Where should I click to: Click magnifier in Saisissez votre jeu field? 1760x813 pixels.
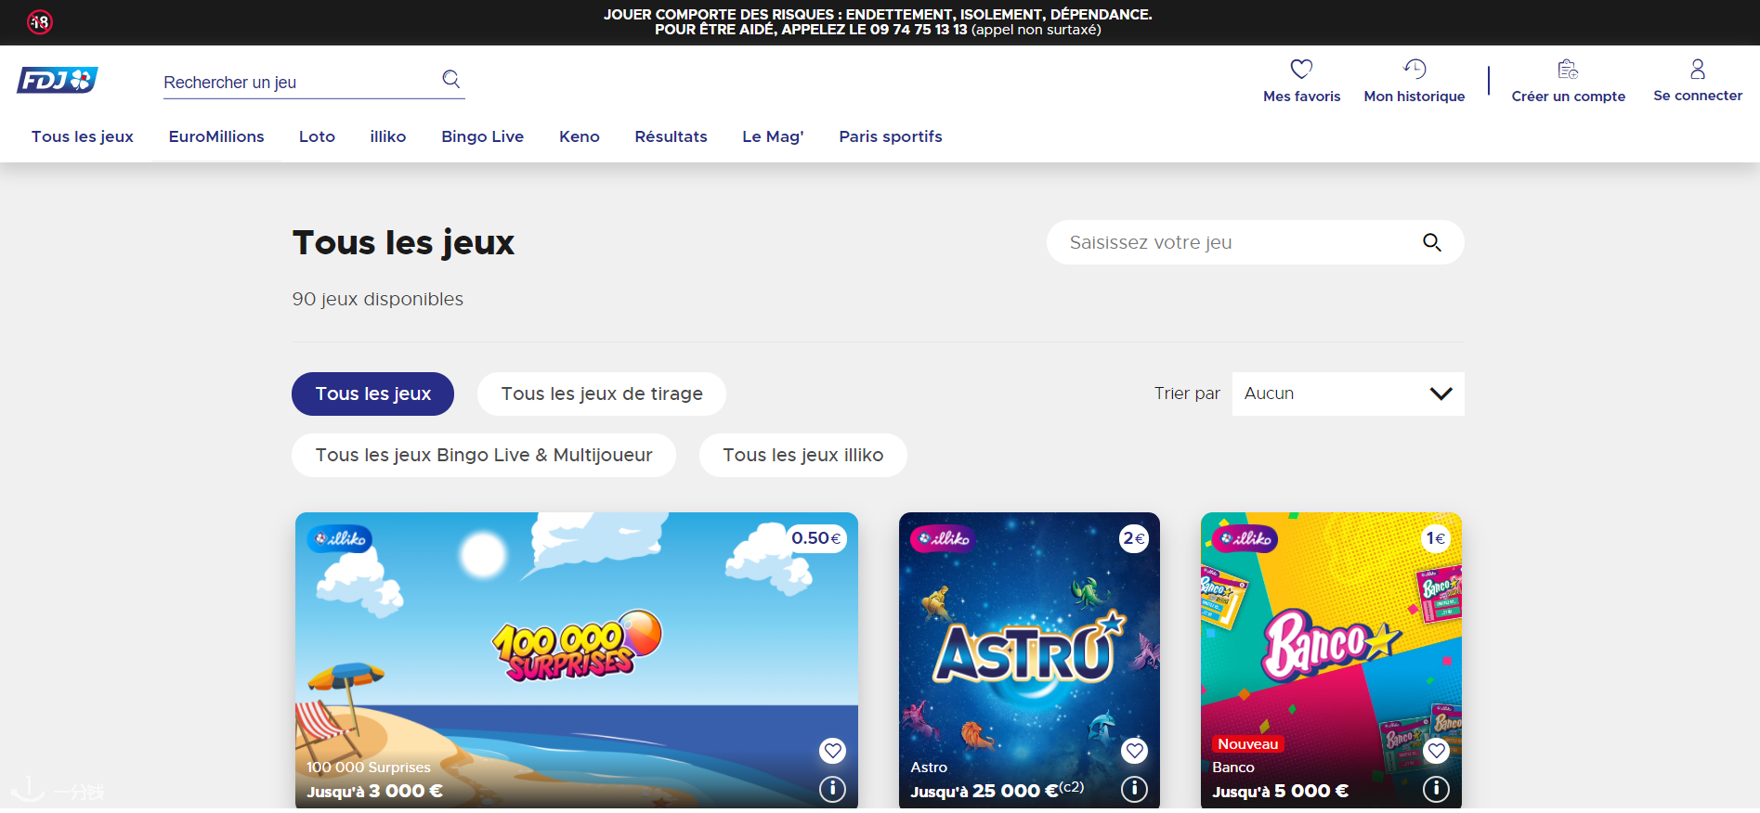click(1432, 242)
